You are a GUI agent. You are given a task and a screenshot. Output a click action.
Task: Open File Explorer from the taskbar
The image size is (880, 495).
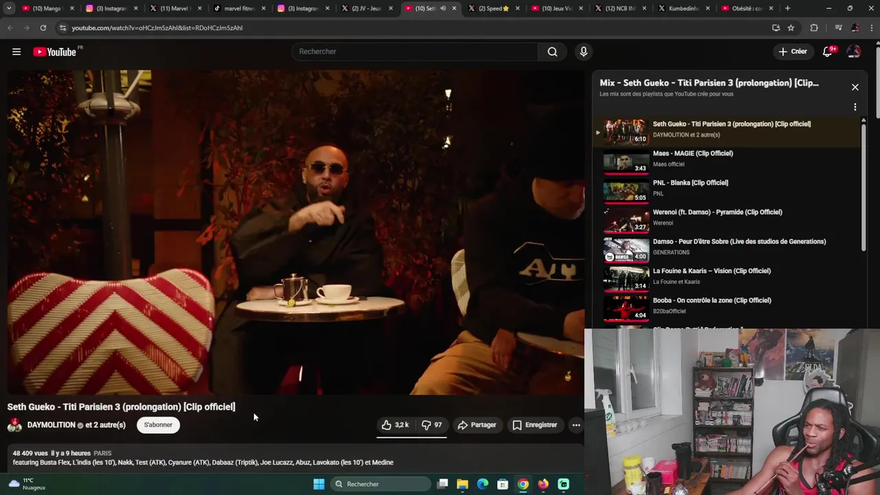coord(463,484)
